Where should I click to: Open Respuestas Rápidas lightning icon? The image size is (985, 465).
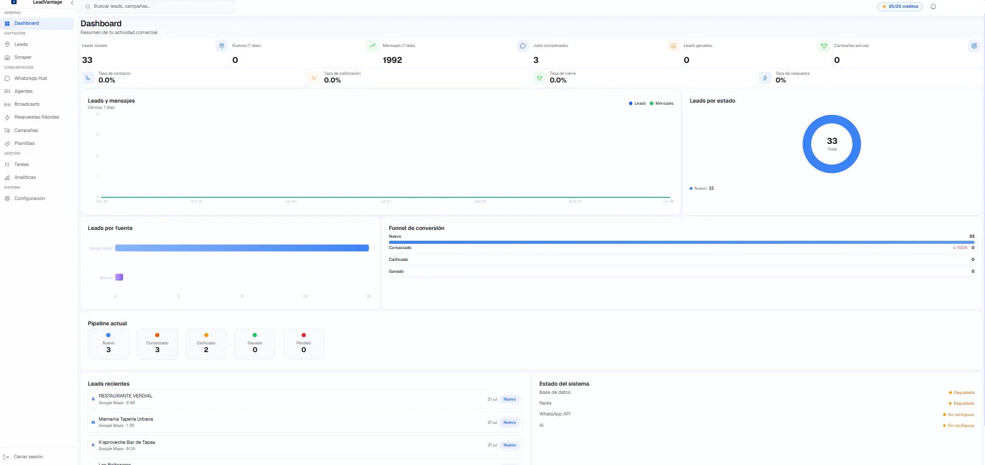[x=7, y=118]
